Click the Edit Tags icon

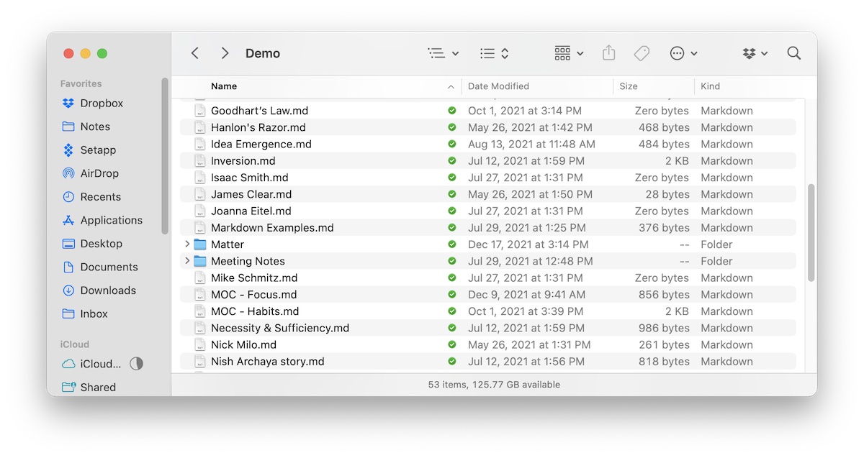642,53
